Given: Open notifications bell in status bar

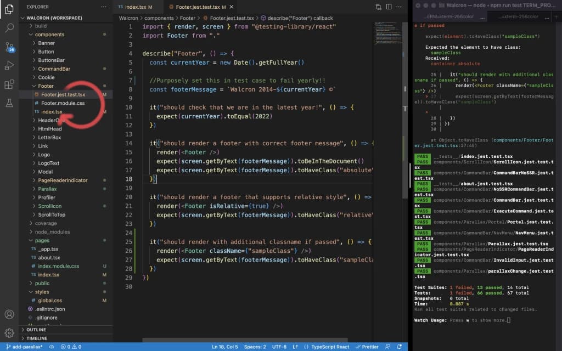Looking at the screenshot, I should point(400,347).
